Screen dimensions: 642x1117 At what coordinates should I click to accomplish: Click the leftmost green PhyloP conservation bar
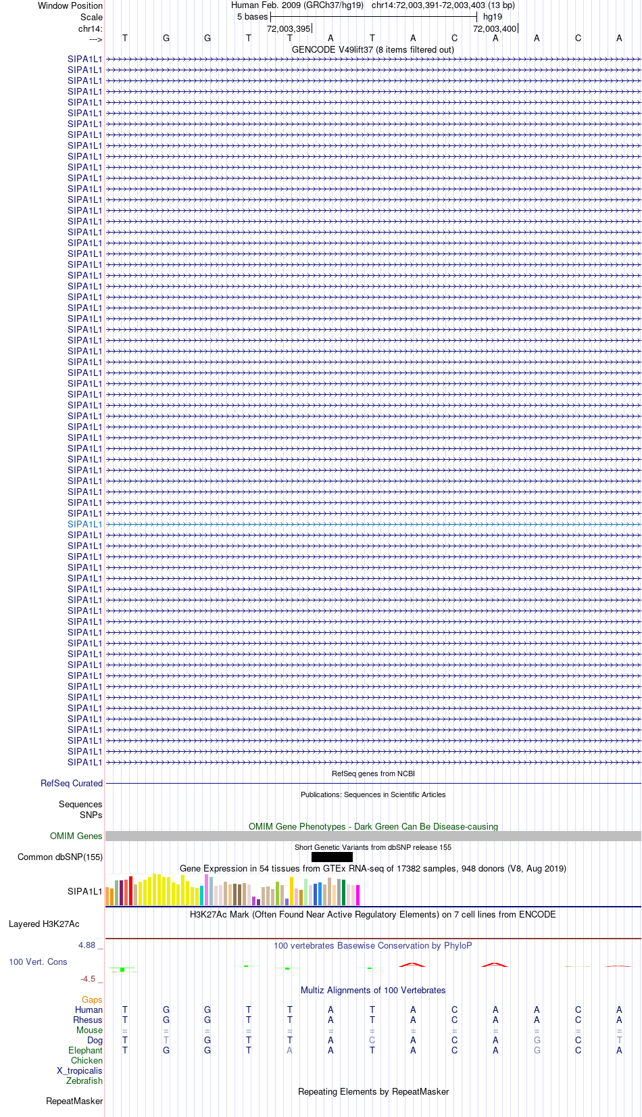coord(122,970)
